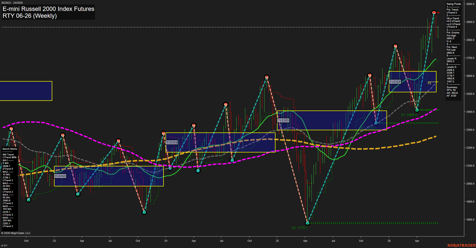Click the Pvt. Next: line
476x248 pixels.
(x=452, y=47)
